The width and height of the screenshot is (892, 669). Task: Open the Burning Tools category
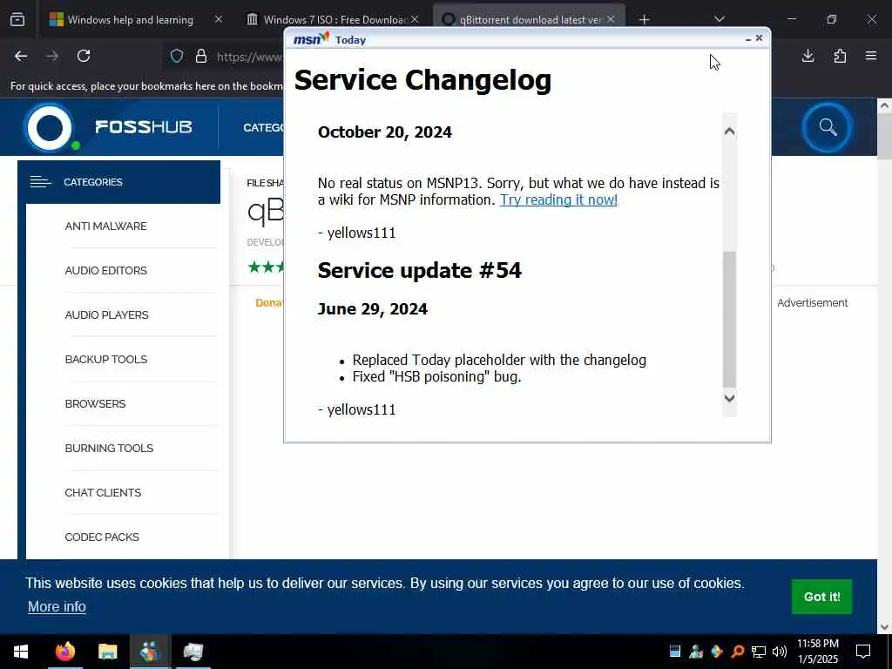click(x=109, y=449)
